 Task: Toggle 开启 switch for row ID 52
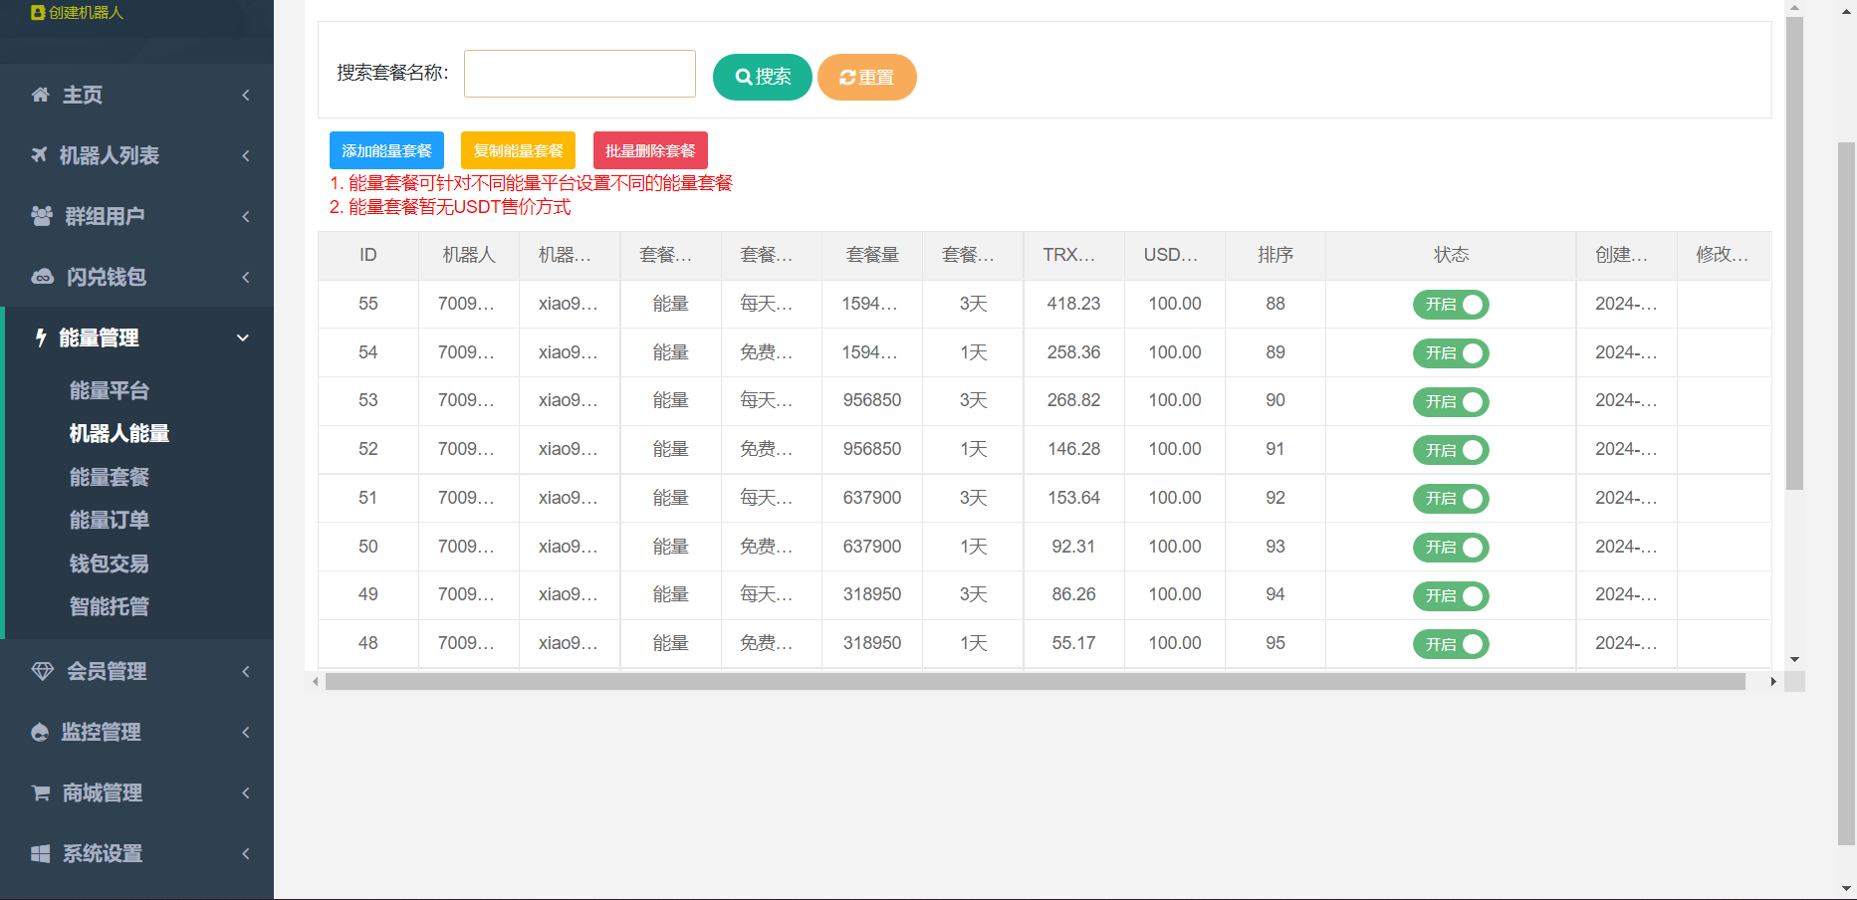click(1451, 450)
